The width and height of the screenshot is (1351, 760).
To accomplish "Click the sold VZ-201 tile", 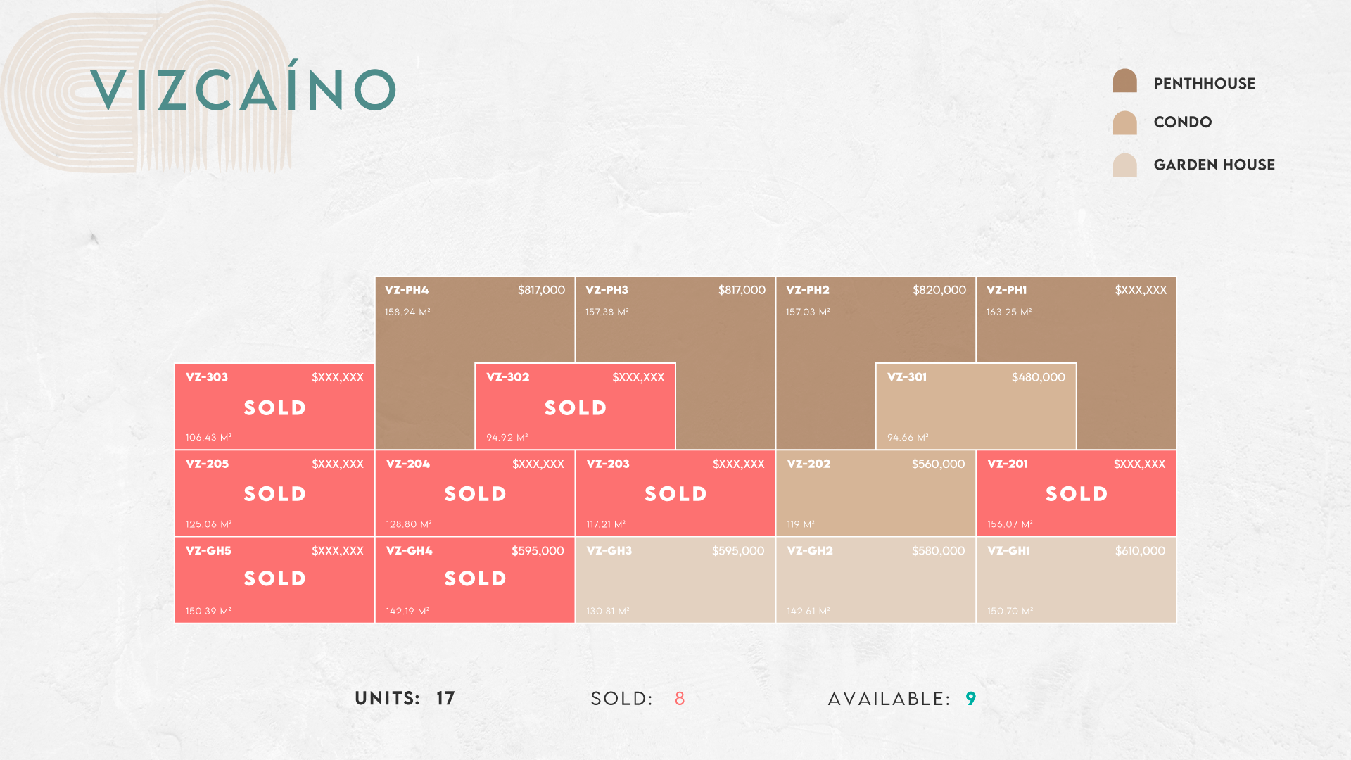I will [1077, 493].
